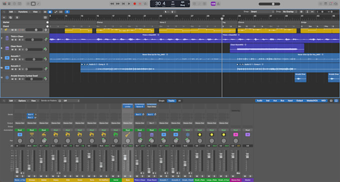Viewport: 340px width, 182px height.
Task: Click the pink Stereo Out channel strip icon
Action: click(235, 135)
